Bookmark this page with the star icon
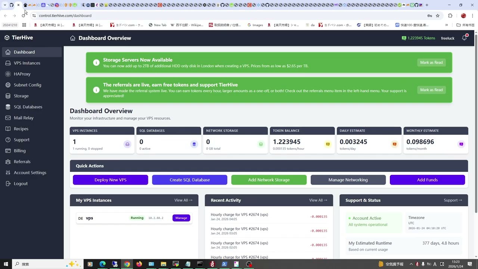The image size is (478, 269). click(438, 16)
